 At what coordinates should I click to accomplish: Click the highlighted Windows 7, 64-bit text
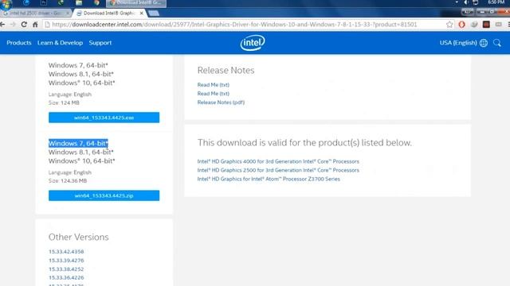[x=78, y=143]
